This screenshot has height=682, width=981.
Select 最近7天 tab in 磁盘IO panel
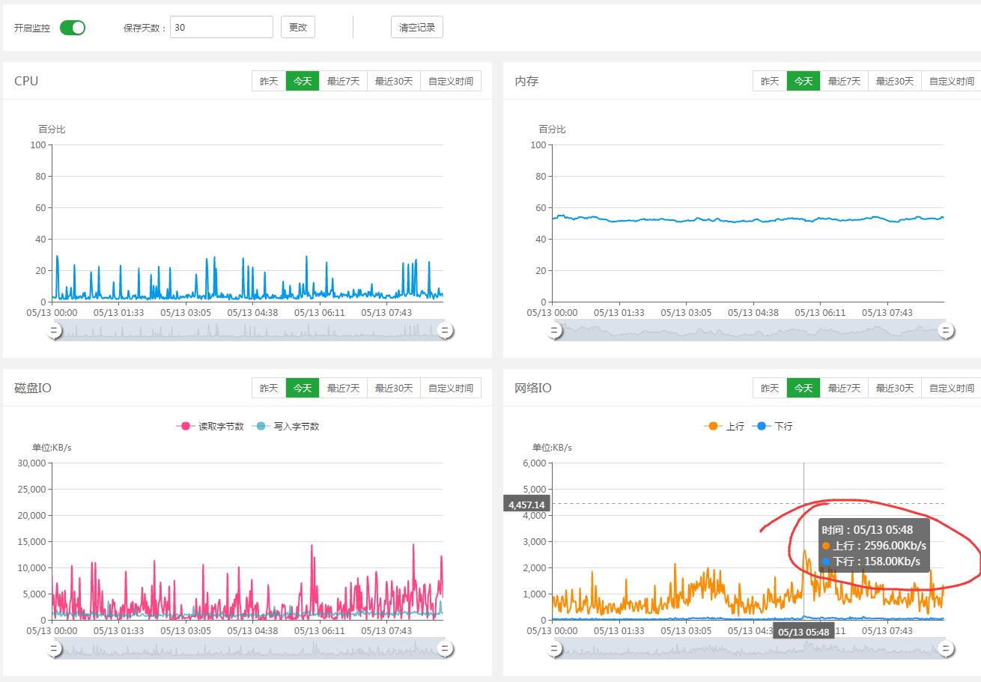(x=343, y=388)
